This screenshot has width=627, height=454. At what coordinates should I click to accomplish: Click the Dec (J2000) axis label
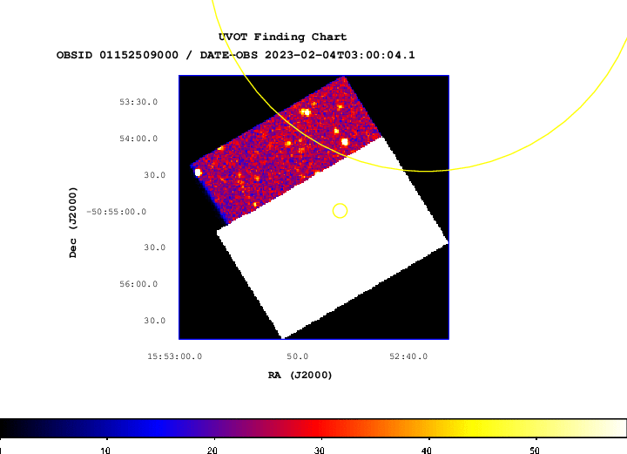pyautogui.click(x=73, y=222)
